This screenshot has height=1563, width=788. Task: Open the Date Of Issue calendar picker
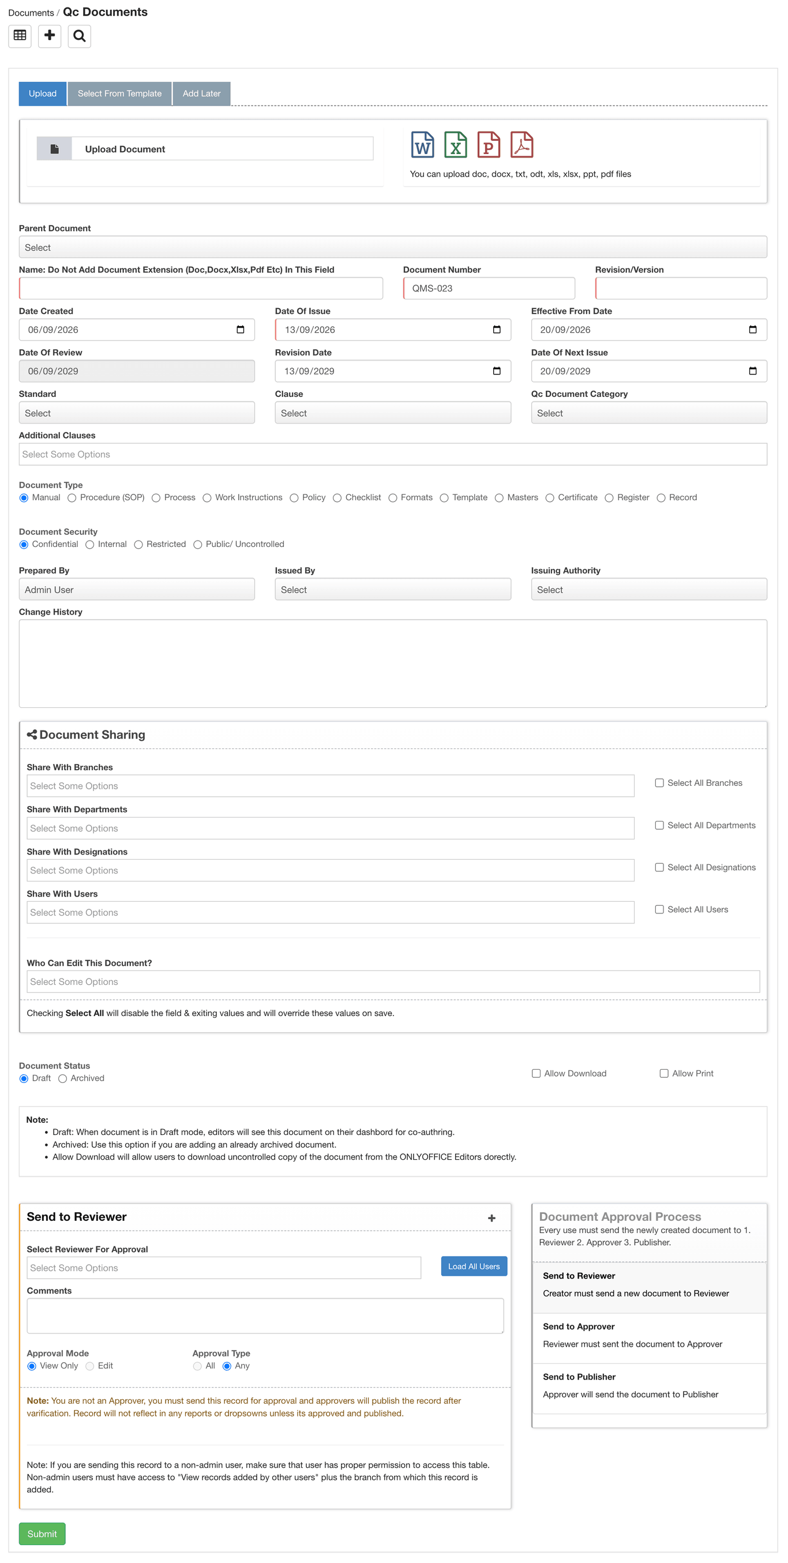497,330
